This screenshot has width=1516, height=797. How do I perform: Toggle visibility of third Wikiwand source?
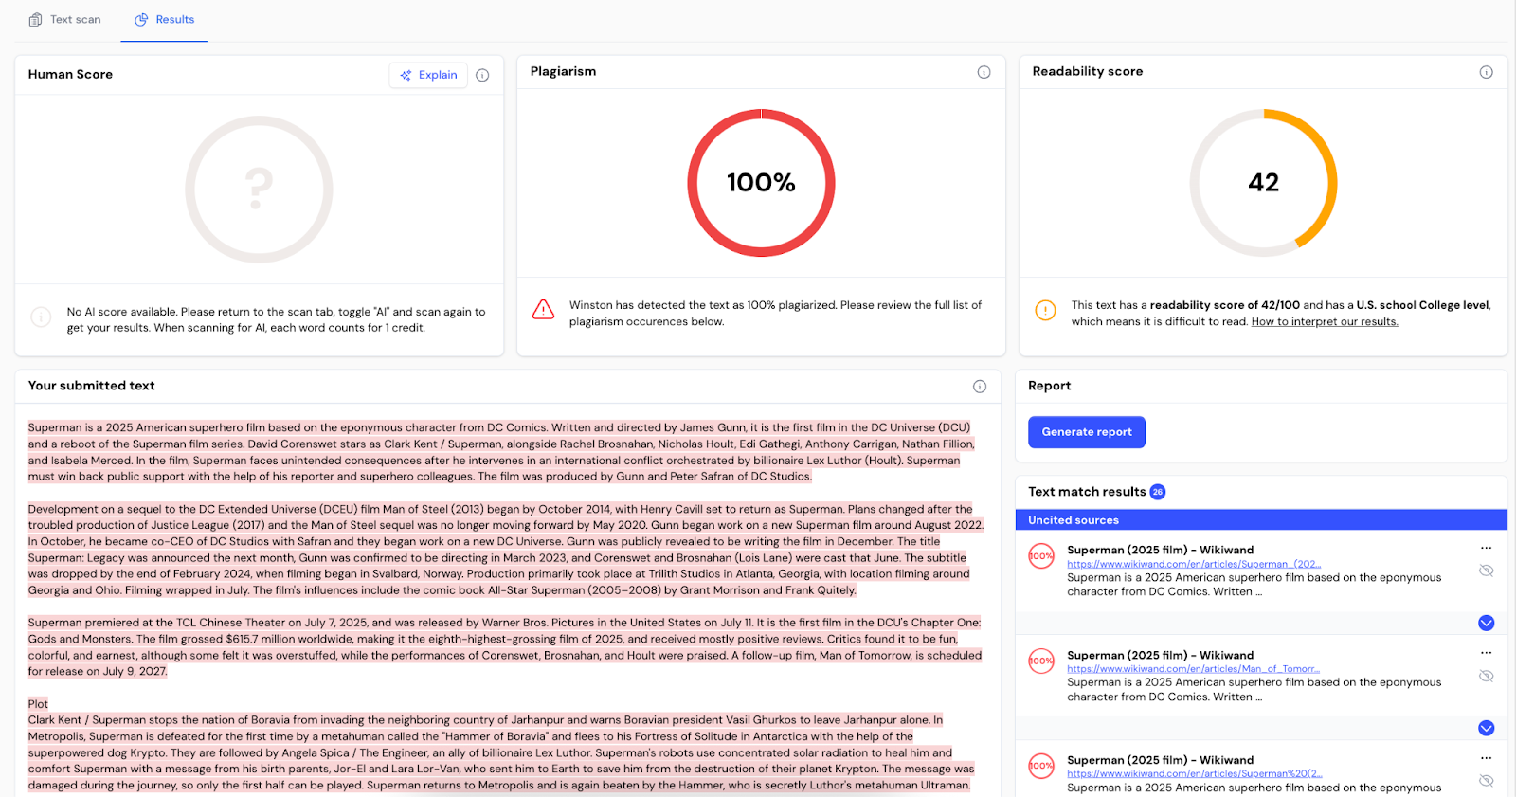click(x=1486, y=781)
